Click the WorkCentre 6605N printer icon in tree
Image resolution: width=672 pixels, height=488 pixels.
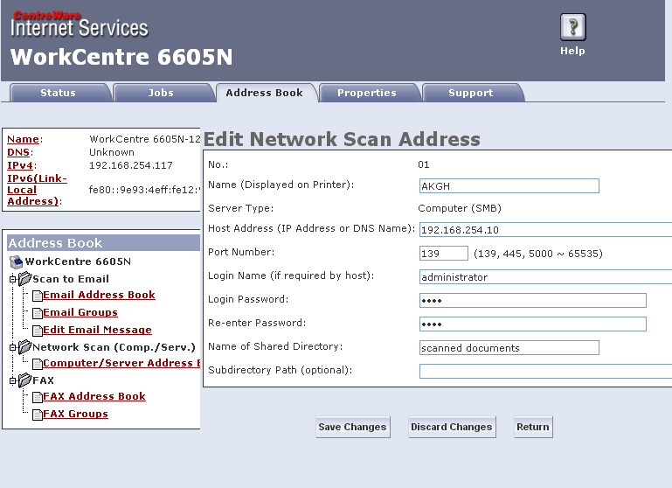coord(17,261)
